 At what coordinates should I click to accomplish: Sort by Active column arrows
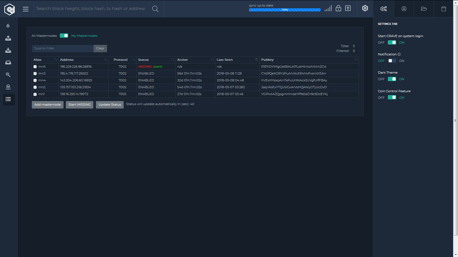pyautogui.click(x=212, y=60)
